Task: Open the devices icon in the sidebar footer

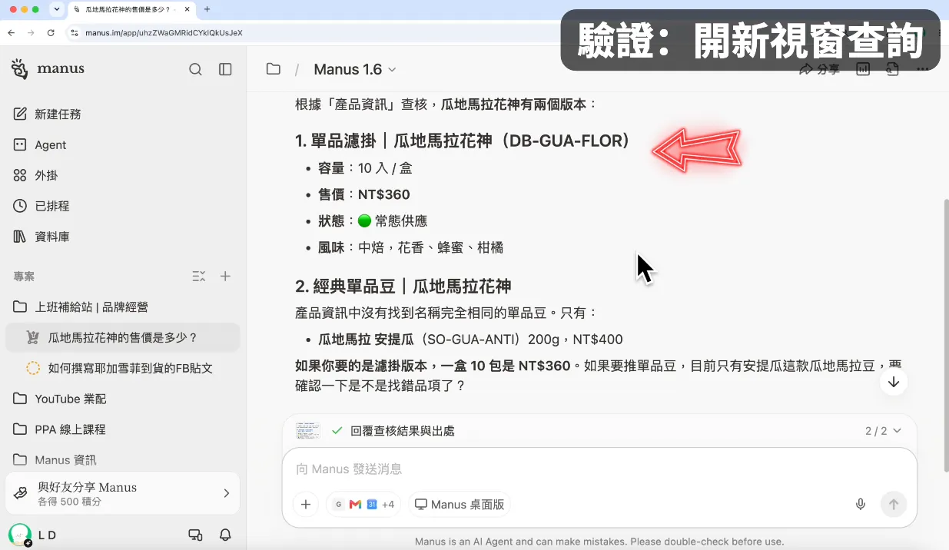Action: point(195,535)
